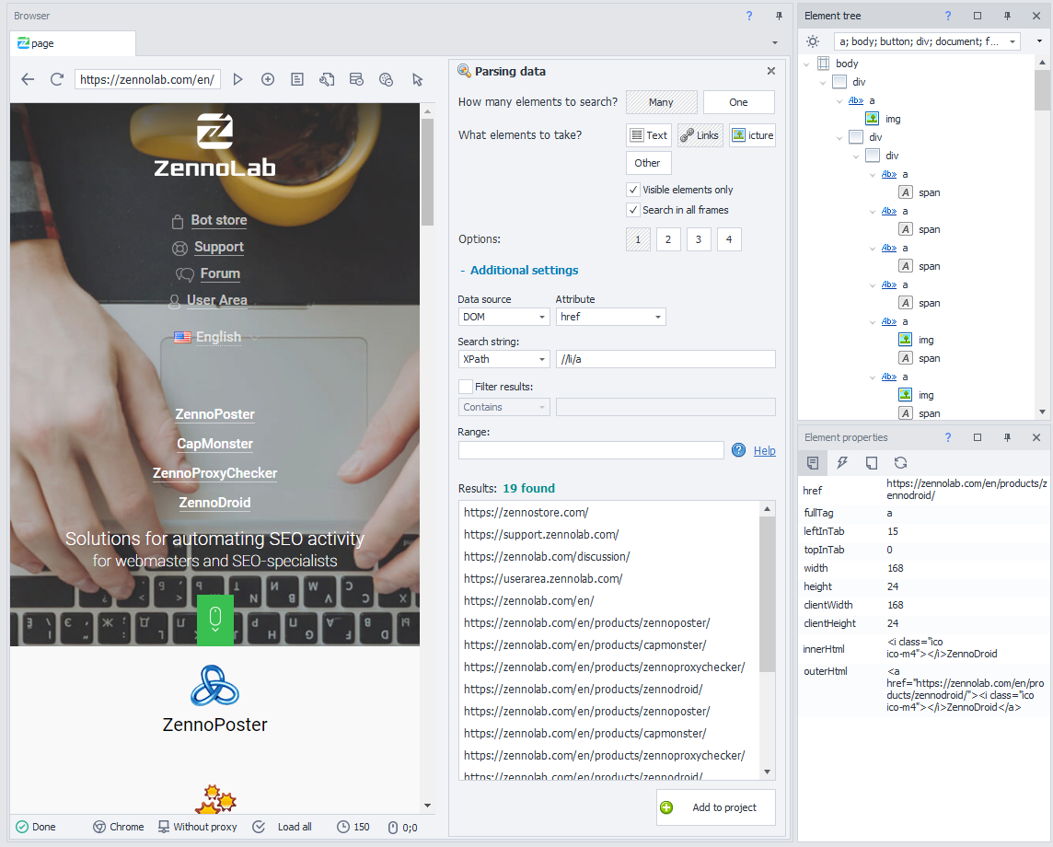Click the navigate play icon beside the URL
The image size is (1053, 847).
pos(238,79)
